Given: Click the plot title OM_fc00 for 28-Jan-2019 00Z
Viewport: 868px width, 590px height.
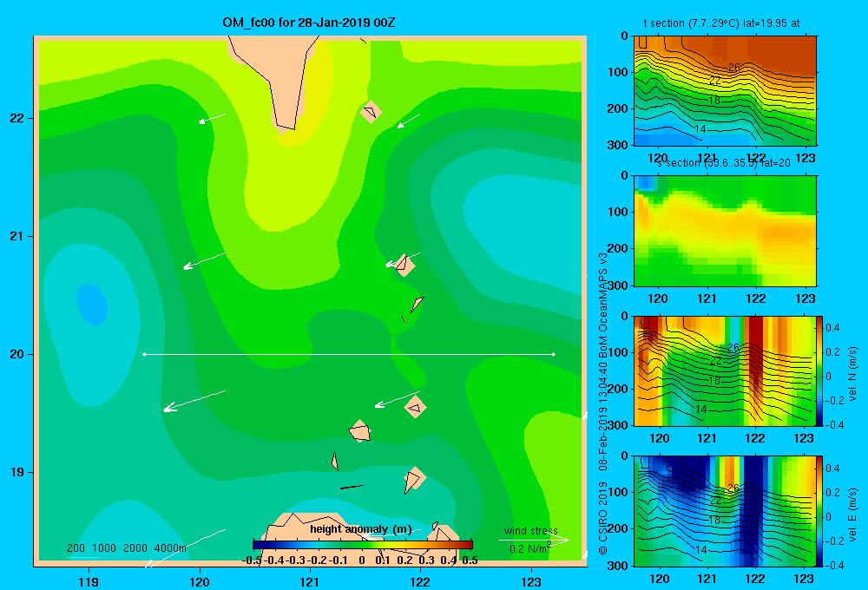Looking at the screenshot, I should (x=308, y=23).
